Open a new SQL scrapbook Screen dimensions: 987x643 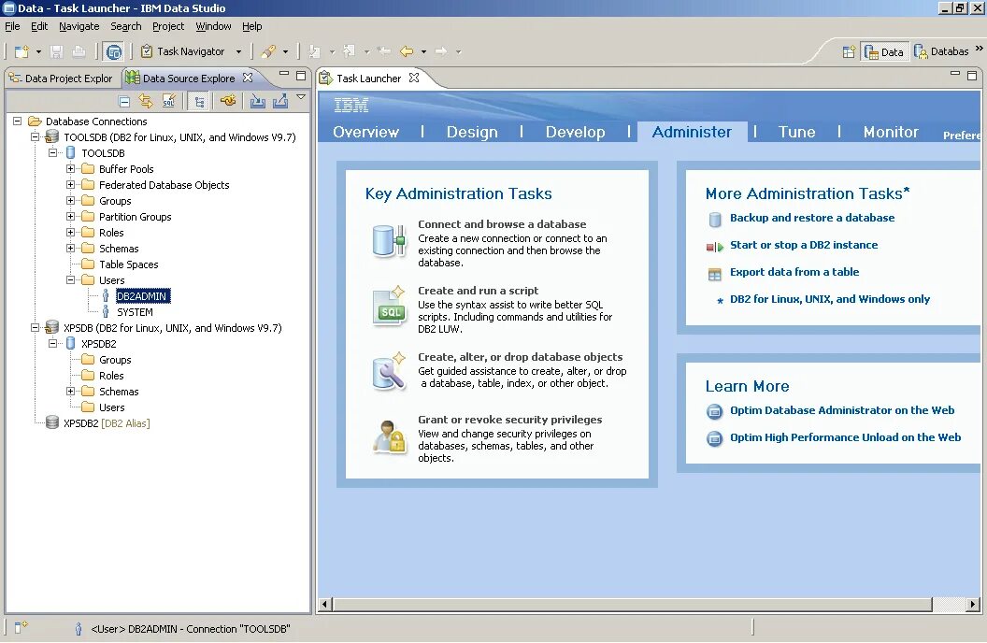pos(168,101)
